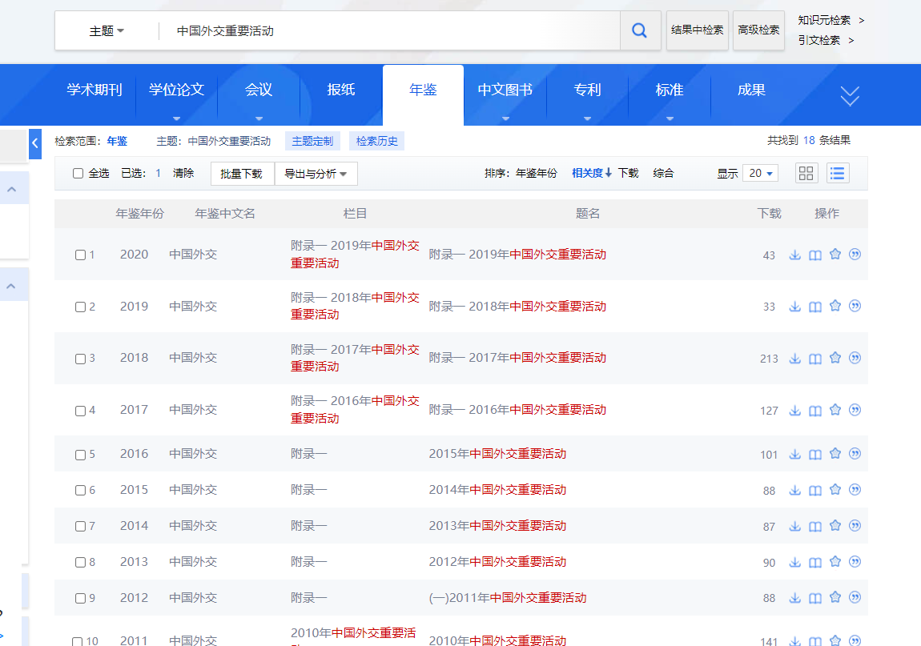Cite the 2017 entry using quote icon

pos(855,410)
